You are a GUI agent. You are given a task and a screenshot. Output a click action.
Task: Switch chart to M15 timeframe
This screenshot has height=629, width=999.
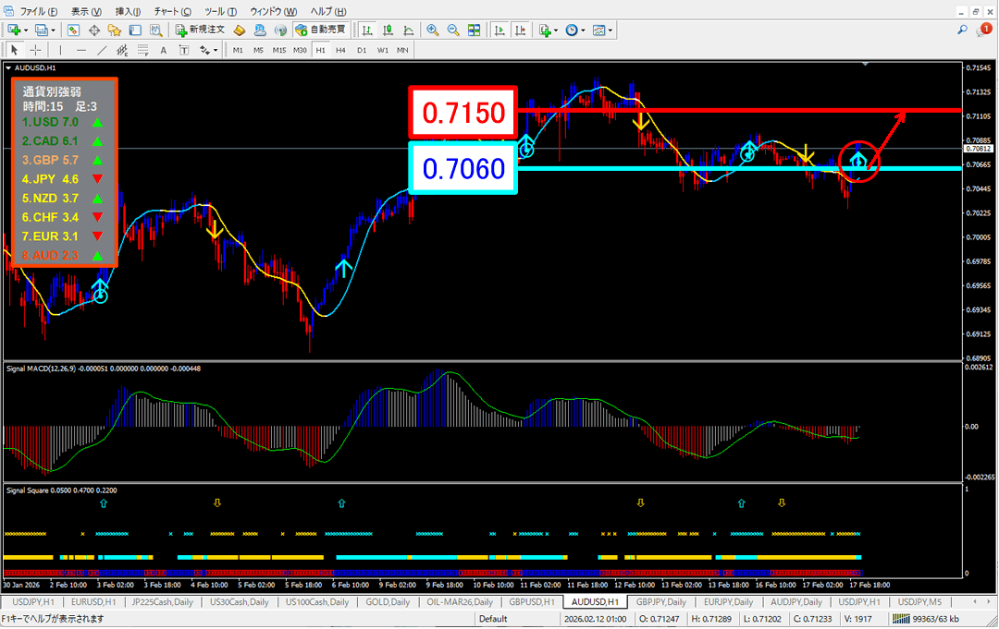279,50
